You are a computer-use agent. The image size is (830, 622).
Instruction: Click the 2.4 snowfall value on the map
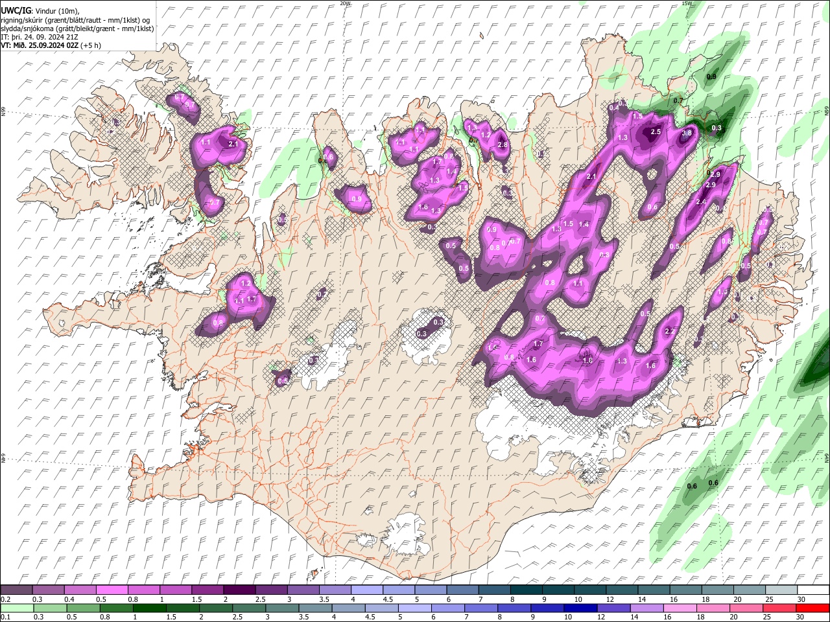pyautogui.click(x=700, y=202)
